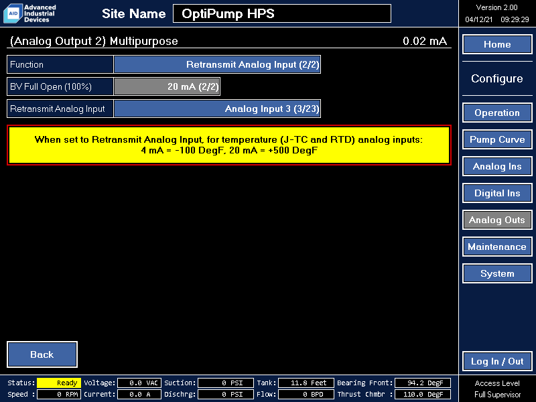Click the Site Name label

point(133,13)
